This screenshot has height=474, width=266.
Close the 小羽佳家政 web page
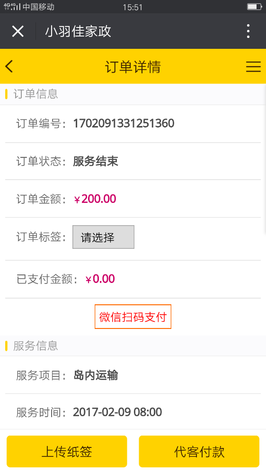point(18,31)
